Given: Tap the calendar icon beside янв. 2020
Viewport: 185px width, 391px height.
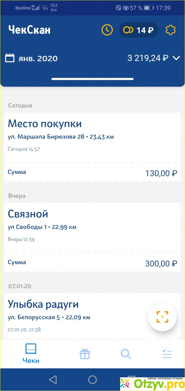Looking at the screenshot, I should pyautogui.click(x=10, y=58).
